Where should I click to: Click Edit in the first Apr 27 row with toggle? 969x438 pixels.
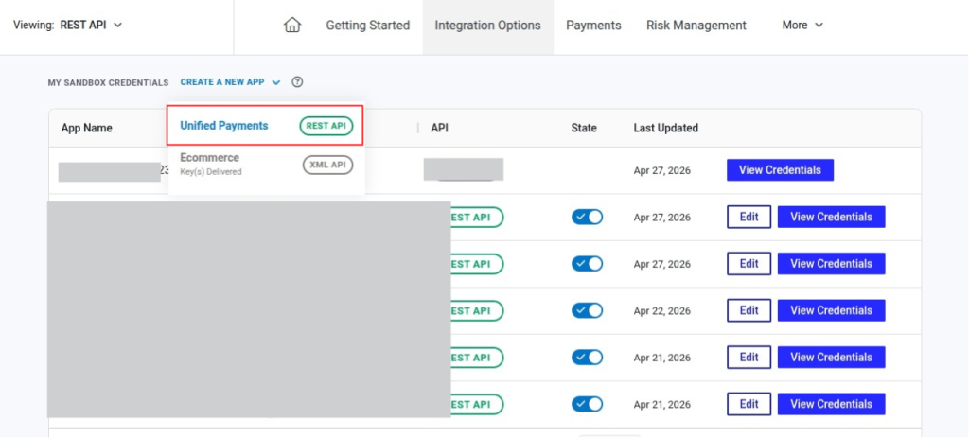(749, 217)
